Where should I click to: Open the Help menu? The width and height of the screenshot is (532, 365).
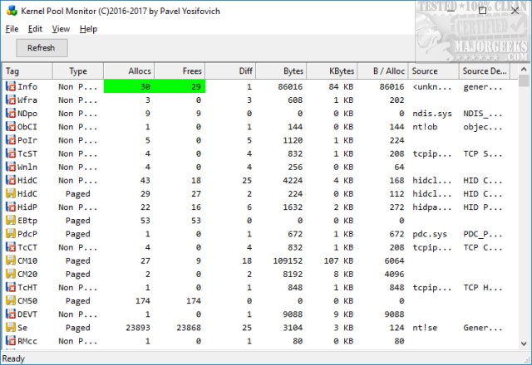89,29
